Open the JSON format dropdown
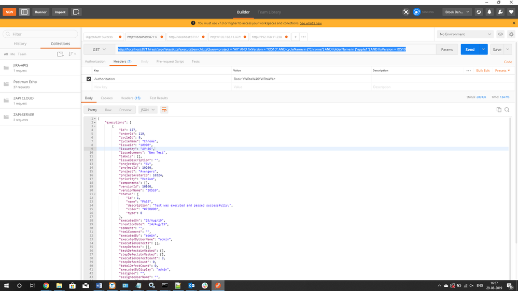This screenshot has width=518, height=291. 147,110
